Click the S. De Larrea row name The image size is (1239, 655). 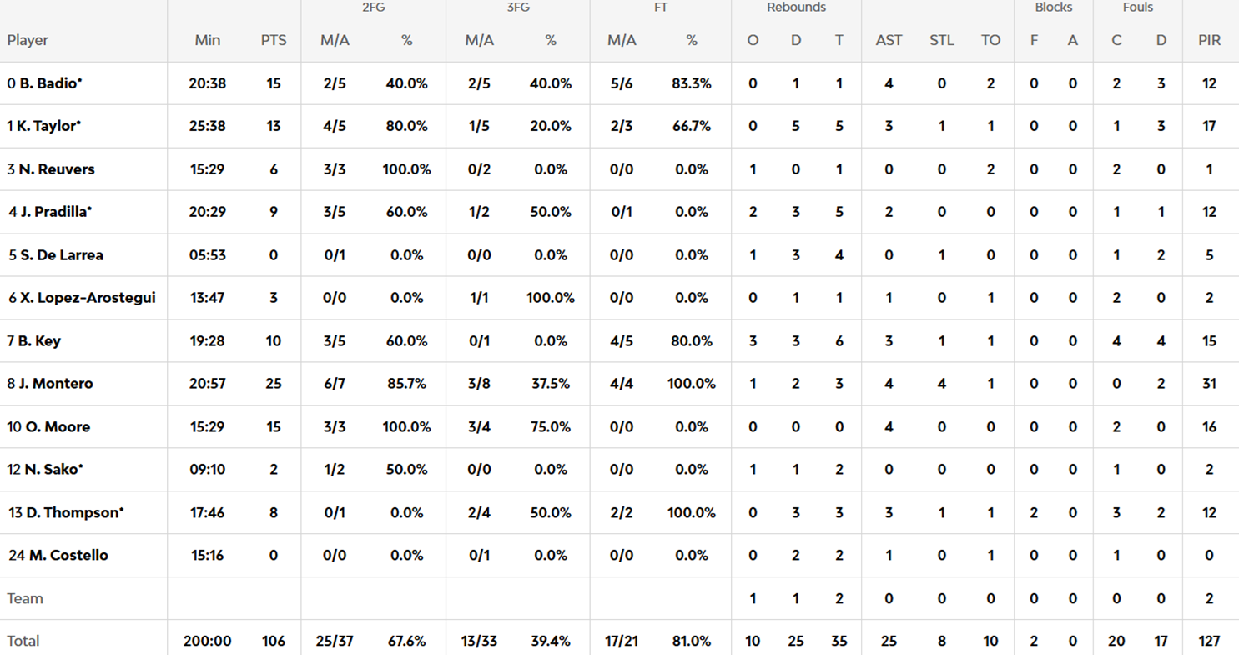[x=61, y=255]
